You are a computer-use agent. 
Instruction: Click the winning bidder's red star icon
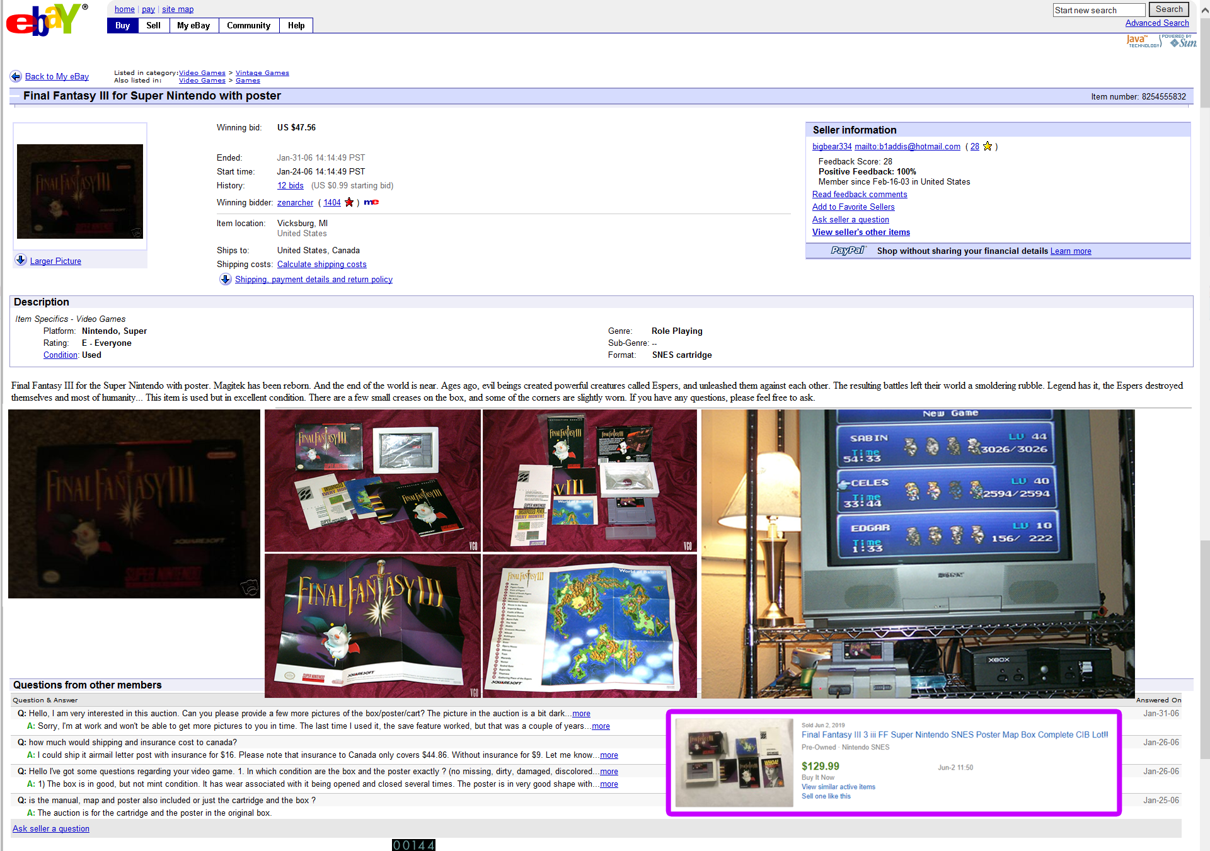point(349,202)
